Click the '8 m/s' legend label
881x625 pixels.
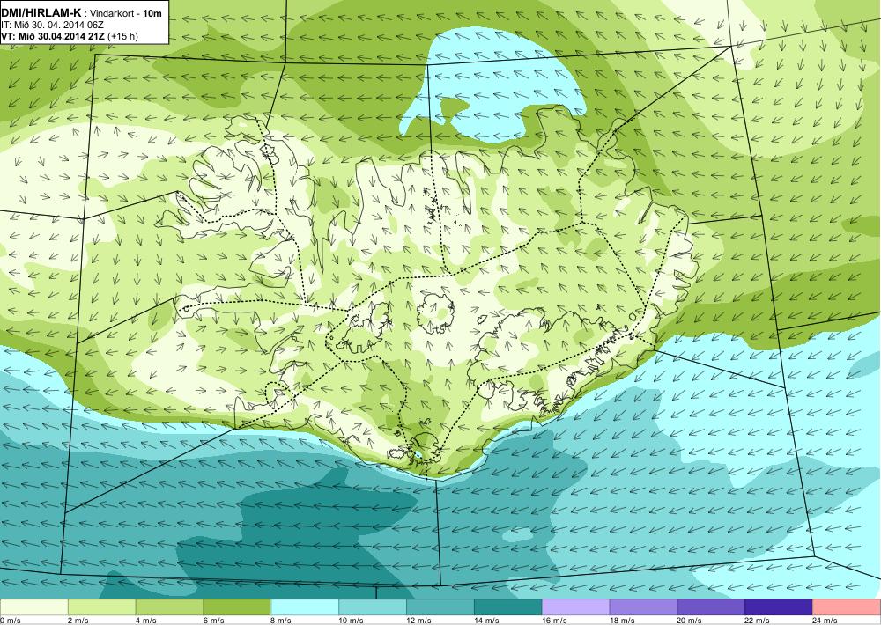pyautogui.click(x=282, y=621)
